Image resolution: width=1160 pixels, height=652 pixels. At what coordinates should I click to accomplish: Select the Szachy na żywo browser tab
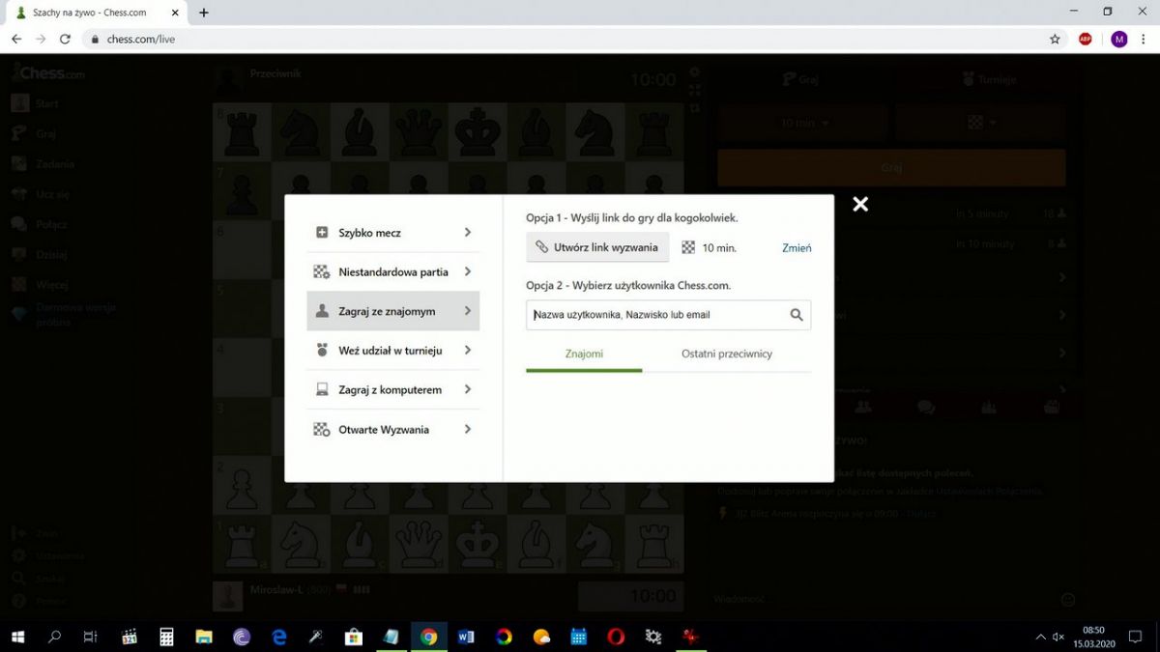[99, 13]
